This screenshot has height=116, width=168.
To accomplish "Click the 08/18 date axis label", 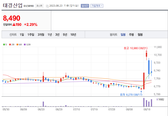I will coord(147,109).
